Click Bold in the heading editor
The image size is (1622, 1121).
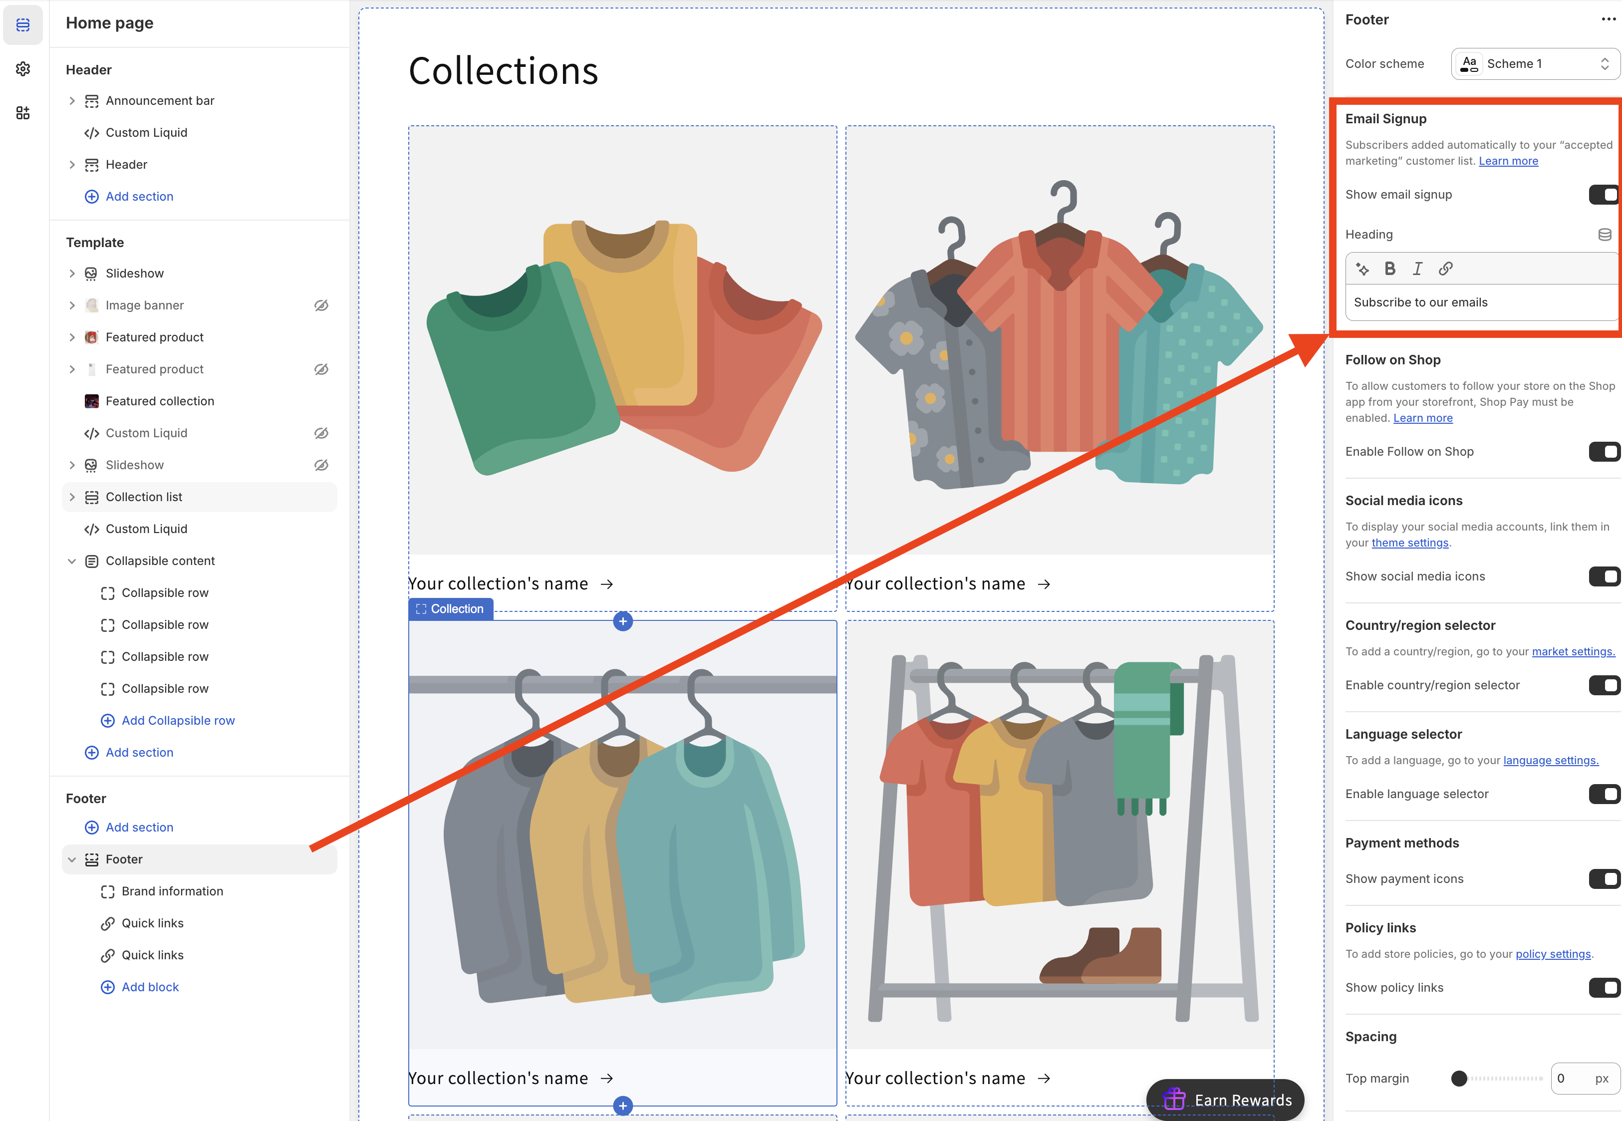[x=1389, y=269]
